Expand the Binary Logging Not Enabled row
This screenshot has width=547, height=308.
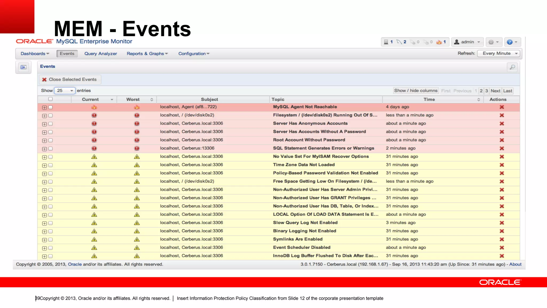click(x=44, y=232)
